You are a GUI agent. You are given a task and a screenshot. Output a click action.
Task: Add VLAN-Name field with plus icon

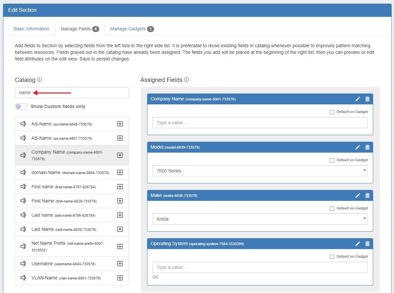click(120, 278)
